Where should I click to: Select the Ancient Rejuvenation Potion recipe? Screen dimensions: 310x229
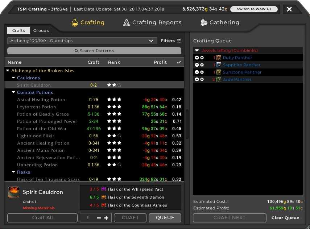94,158
